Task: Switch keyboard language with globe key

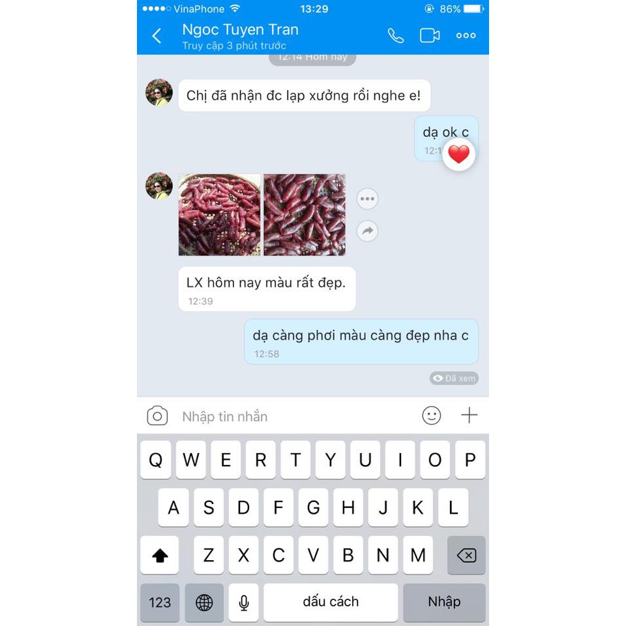Action: coord(204,602)
